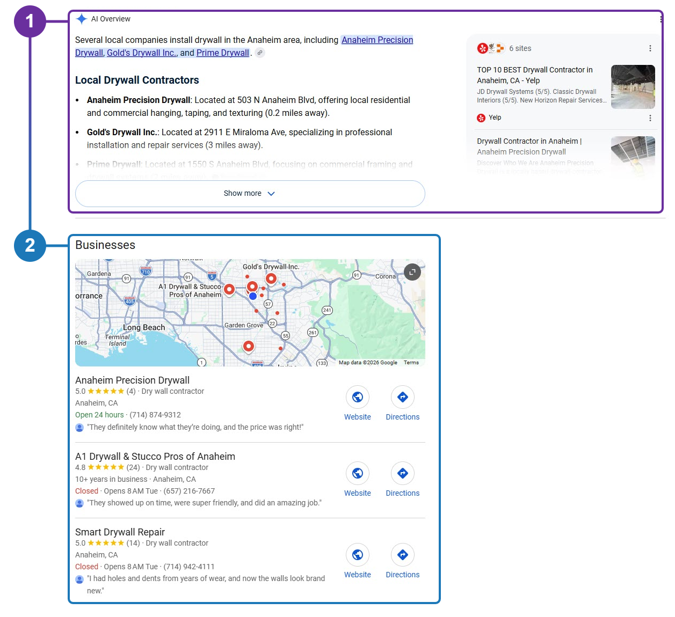Click the blue current-location dot on map

tap(253, 296)
